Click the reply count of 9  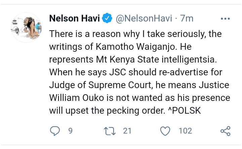70,131
